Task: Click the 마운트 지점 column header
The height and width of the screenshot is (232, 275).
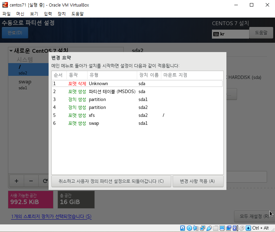Action: click(x=192, y=75)
